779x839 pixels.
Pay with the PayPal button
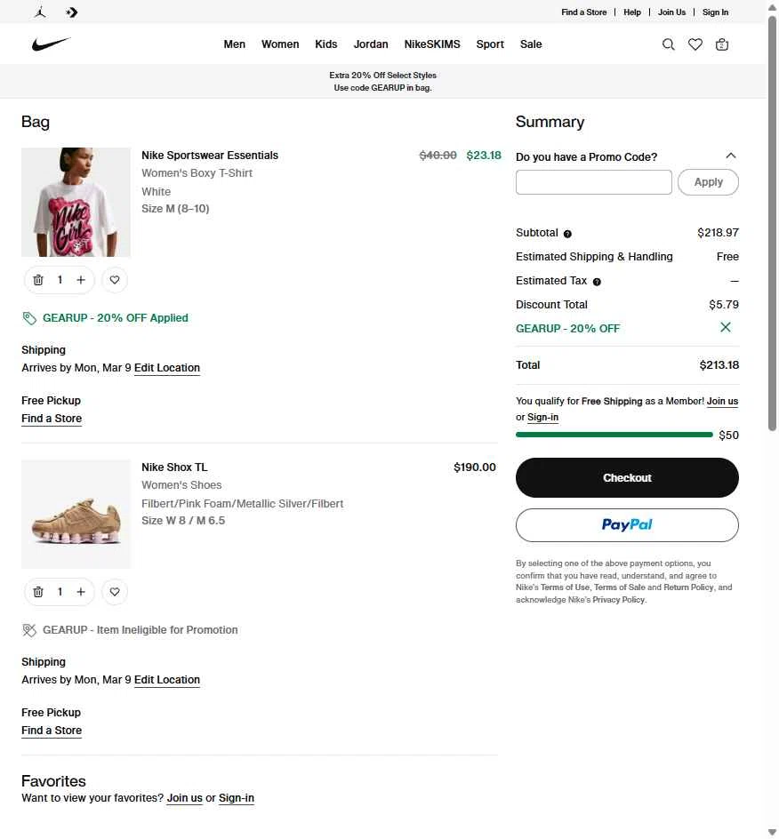(627, 525)
